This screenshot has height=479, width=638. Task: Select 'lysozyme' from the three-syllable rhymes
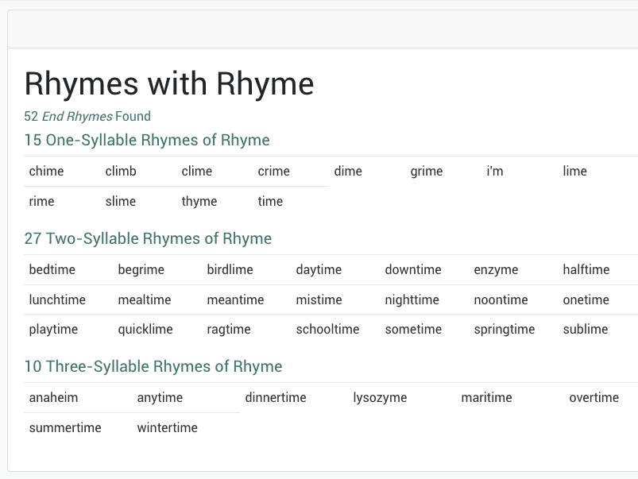pyautogui.click(x=380, y=397)
